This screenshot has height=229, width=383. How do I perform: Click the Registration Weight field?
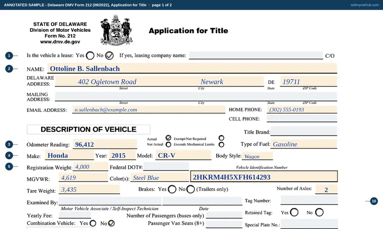tap(90, 167)
